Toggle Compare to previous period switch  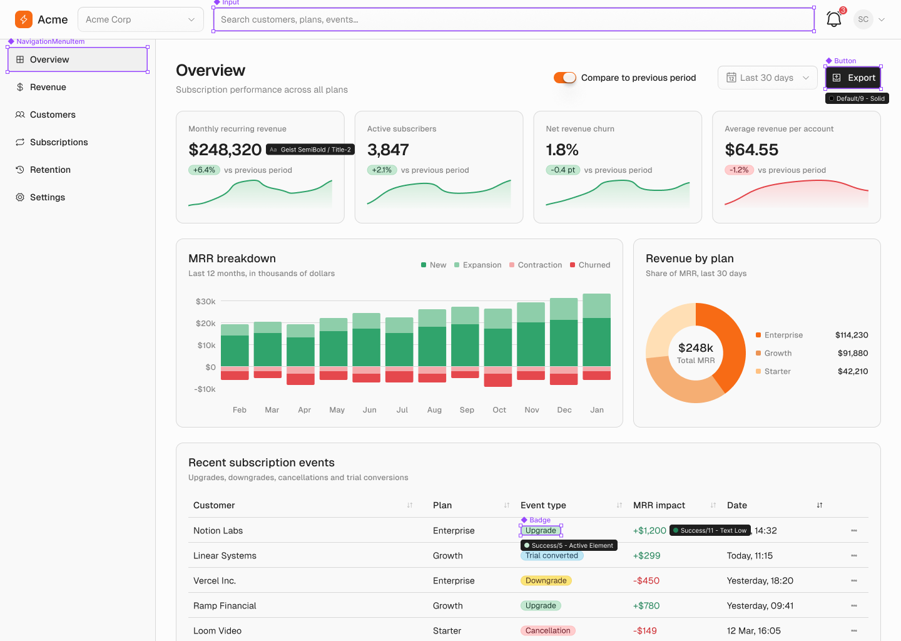click(x=565, y=78)
